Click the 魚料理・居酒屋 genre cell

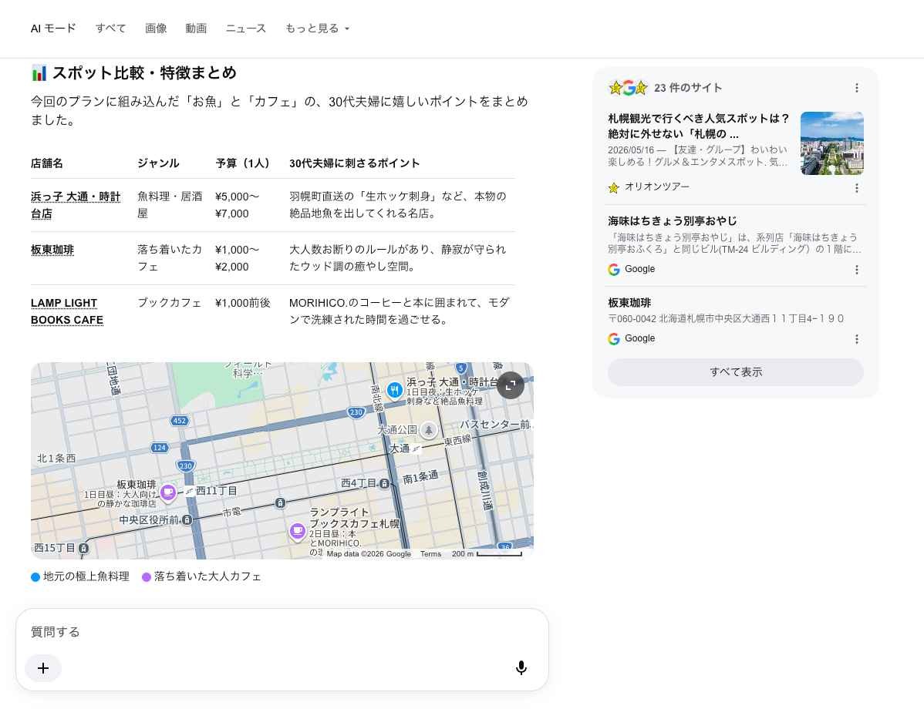pos(170,205)
